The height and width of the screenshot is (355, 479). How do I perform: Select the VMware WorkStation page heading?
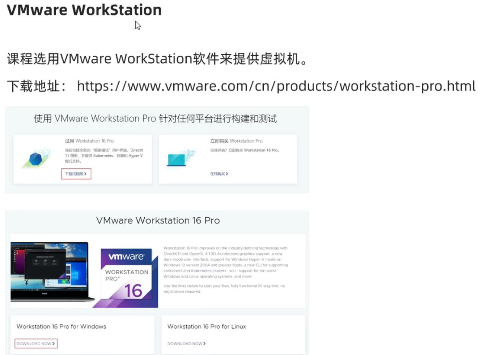pos(84,10)
